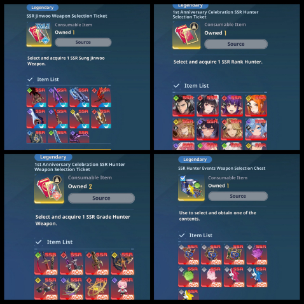304x304 pixels.
Task: Toggle Item List checkmark in Events Weapon Chest panel
Action: (x=182, y=235)
